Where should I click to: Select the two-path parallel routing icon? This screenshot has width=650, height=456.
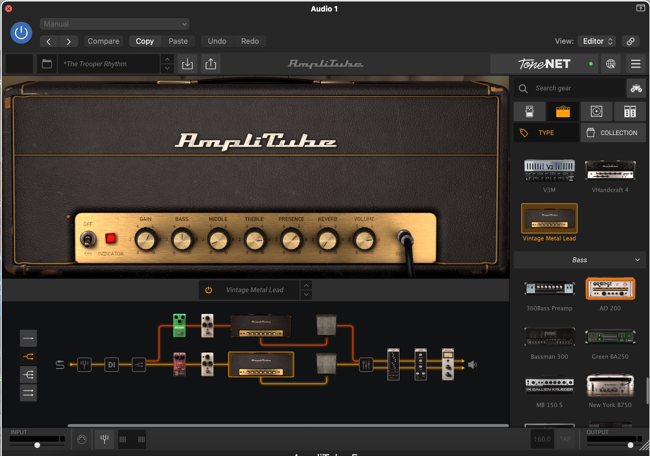(x=28, y=356)
